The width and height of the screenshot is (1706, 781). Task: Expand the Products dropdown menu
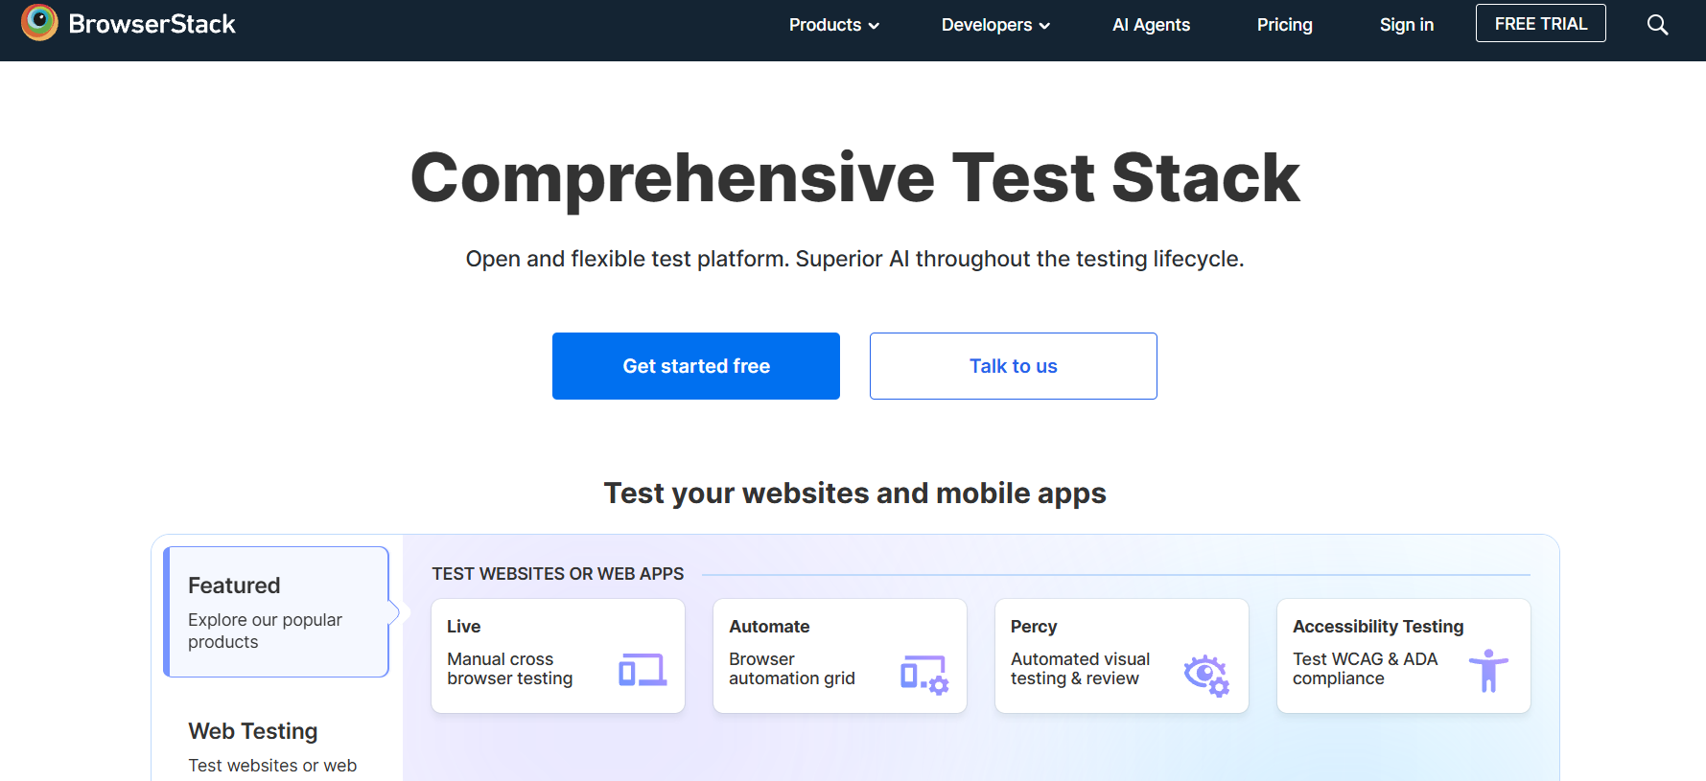pyautogui.click(x=833, y=25)
